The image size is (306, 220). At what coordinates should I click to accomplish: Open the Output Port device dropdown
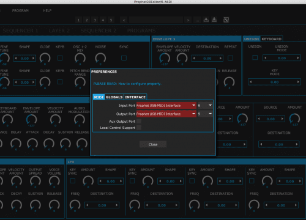coord(166,114)
